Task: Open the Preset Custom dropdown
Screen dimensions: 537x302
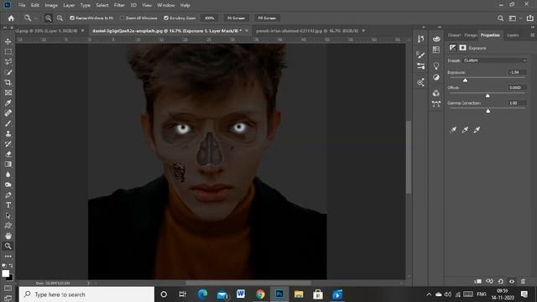Action: 495,60
